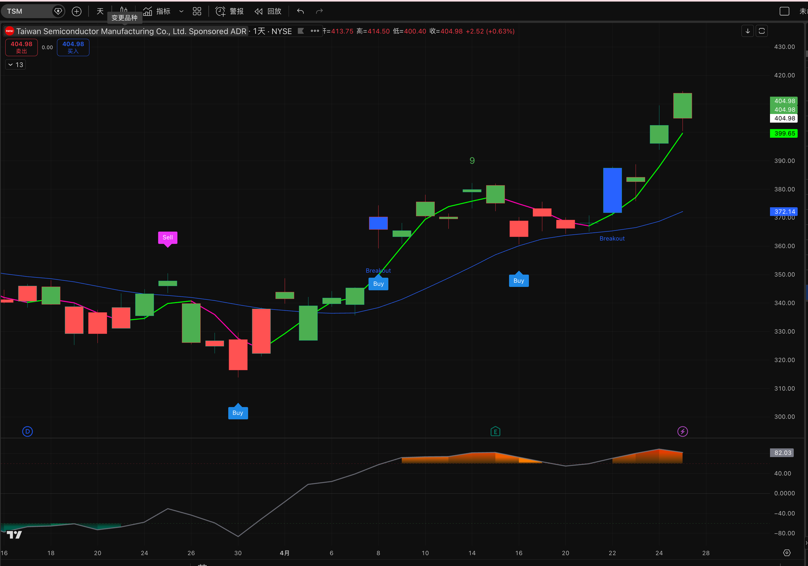Add a symbol to compare with the plus icon

click(x=76, y=11)
